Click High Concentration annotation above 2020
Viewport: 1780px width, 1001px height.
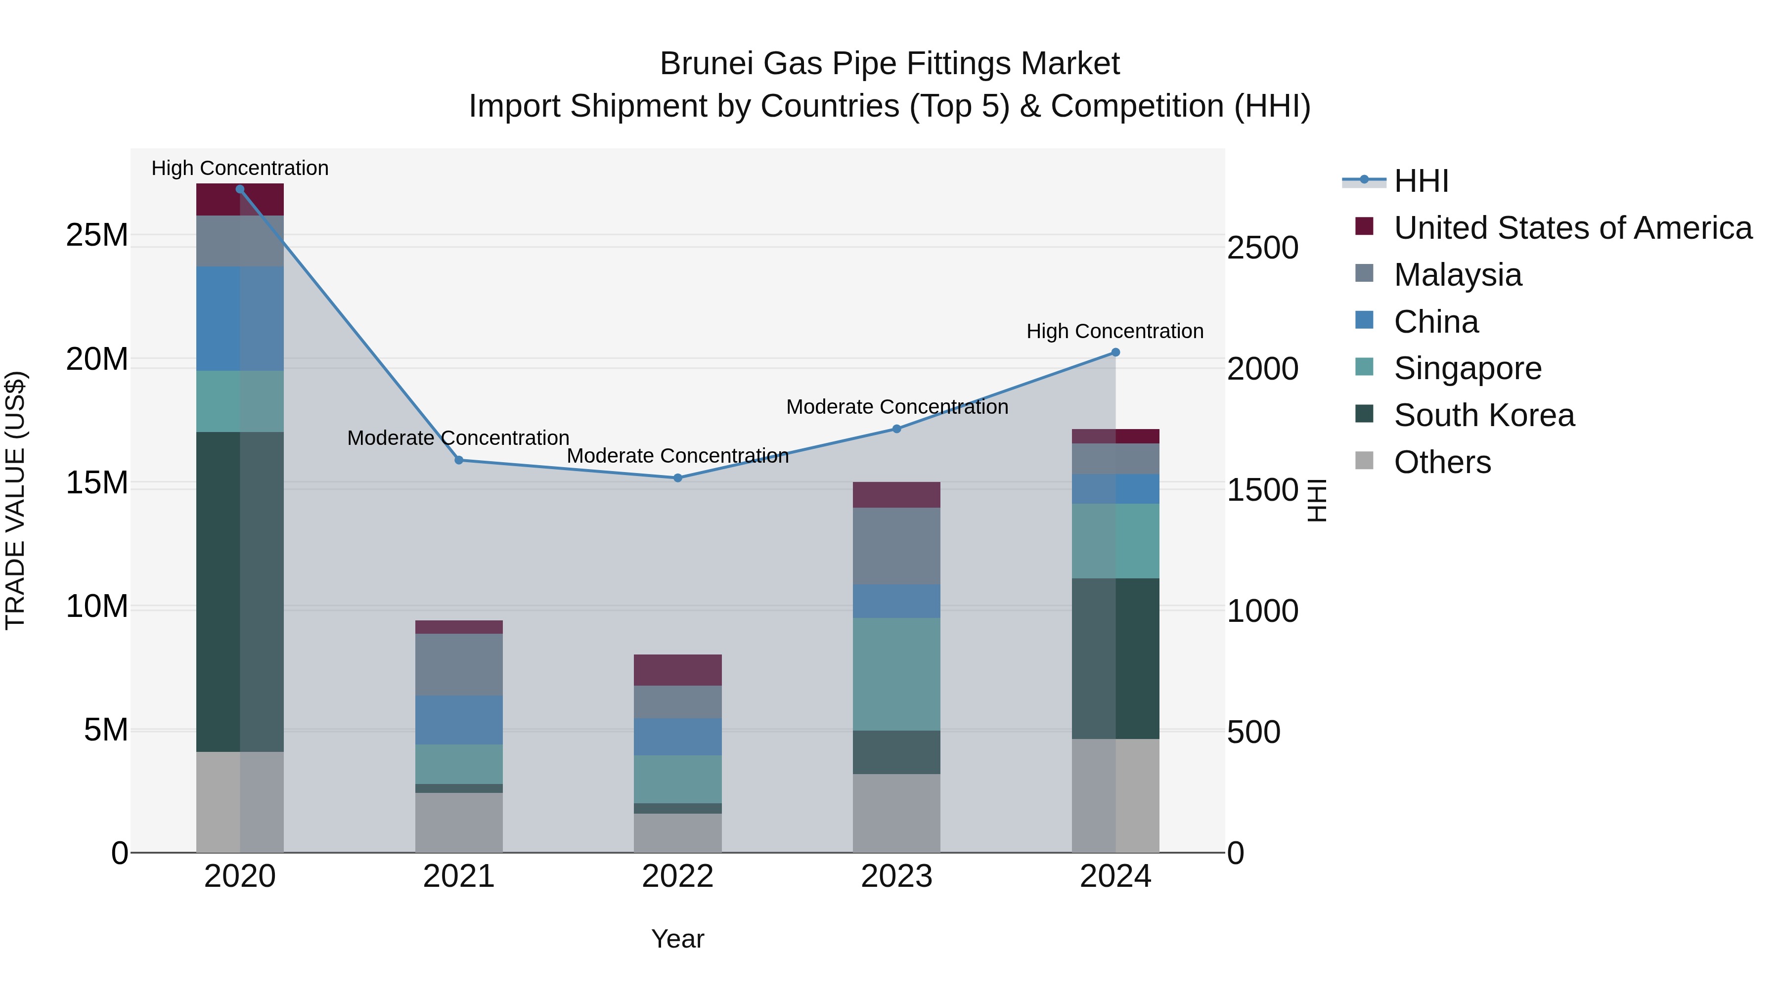click(x=240, y=168)
